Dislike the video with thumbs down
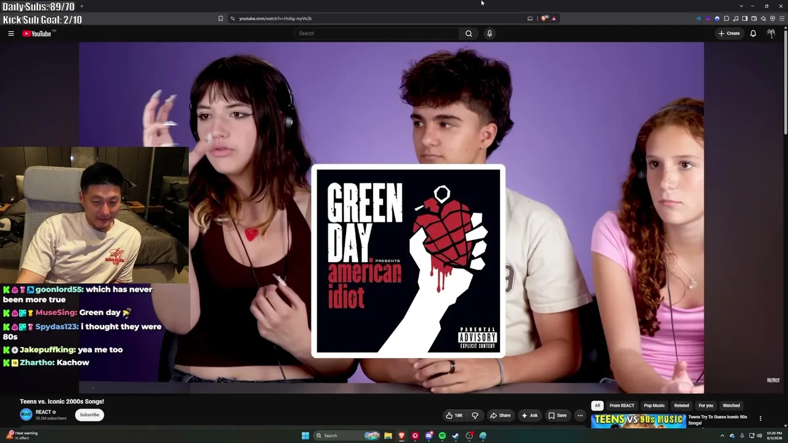This screenshot has width=788, height=443. tap(475, 415)
